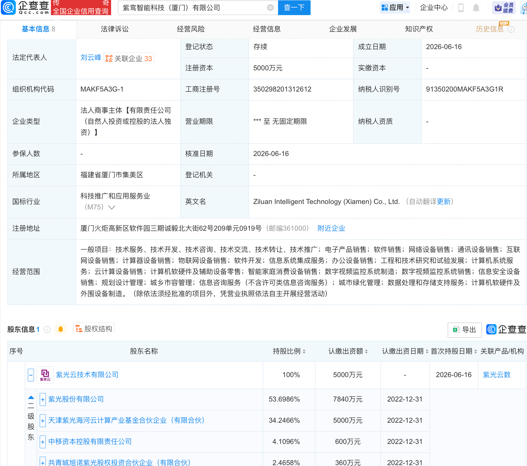527x466 pixels.
Task: Select registration number 350298201312612
Action: click(x=282, y=89)
